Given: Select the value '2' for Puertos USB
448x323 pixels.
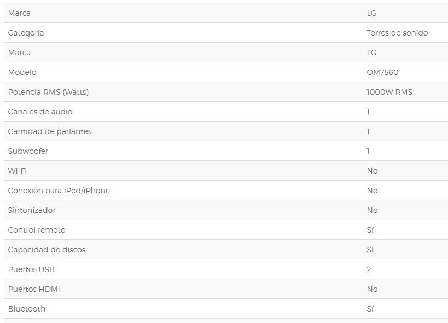Looking at the screenshot, I should [369, 269].
